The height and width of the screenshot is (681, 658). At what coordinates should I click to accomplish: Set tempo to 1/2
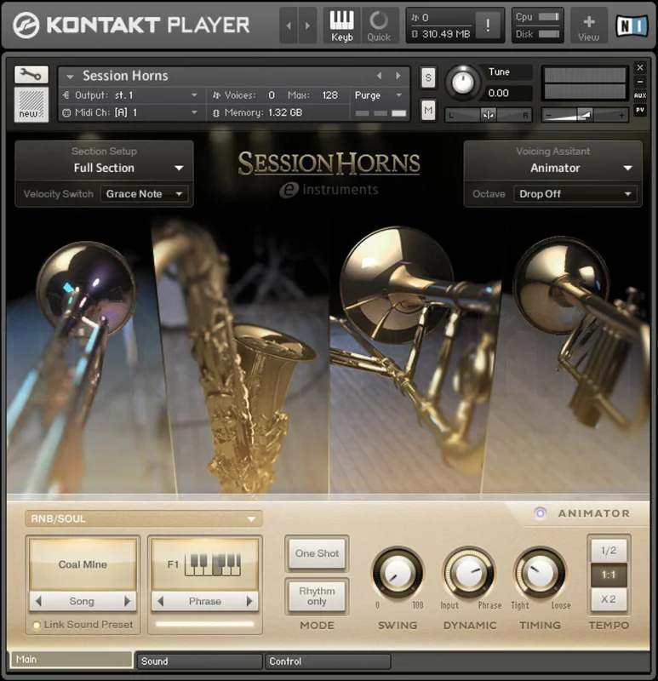tap(609, 550)
